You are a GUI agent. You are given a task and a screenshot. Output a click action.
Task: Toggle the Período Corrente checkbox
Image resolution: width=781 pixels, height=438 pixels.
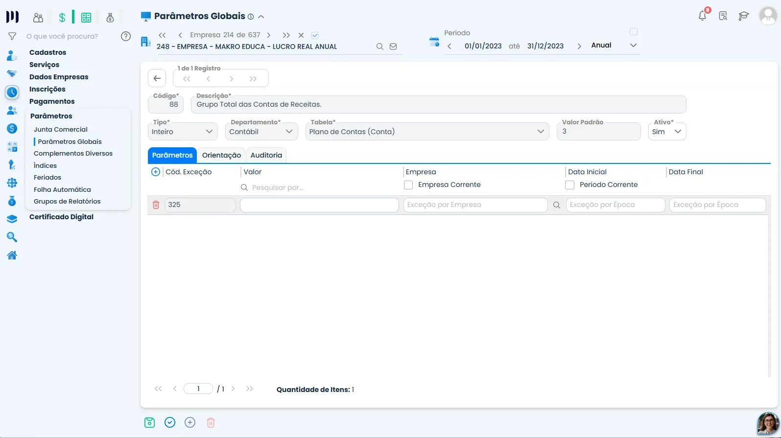[x=569, y=185]
